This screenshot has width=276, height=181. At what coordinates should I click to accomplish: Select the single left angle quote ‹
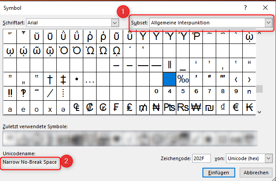[236, 79]
